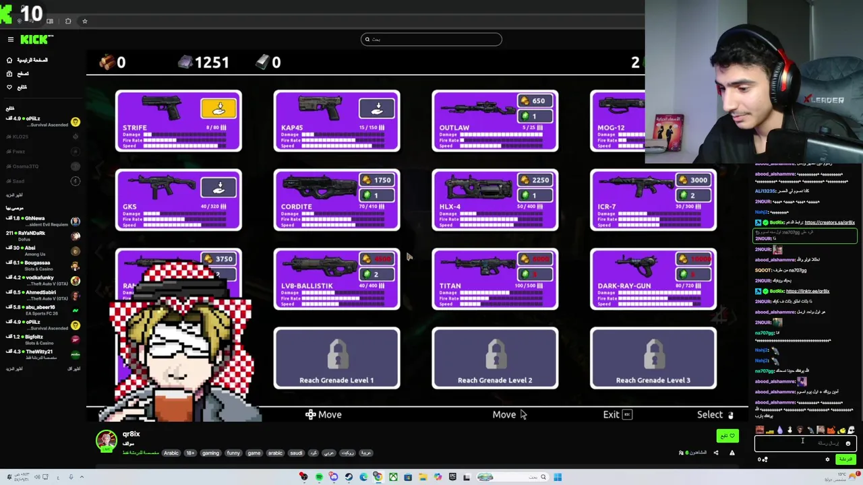The image size is (863, 485).
Task: Select the LV8-BALLISTIK weapon card
Action: click(336, 279)
